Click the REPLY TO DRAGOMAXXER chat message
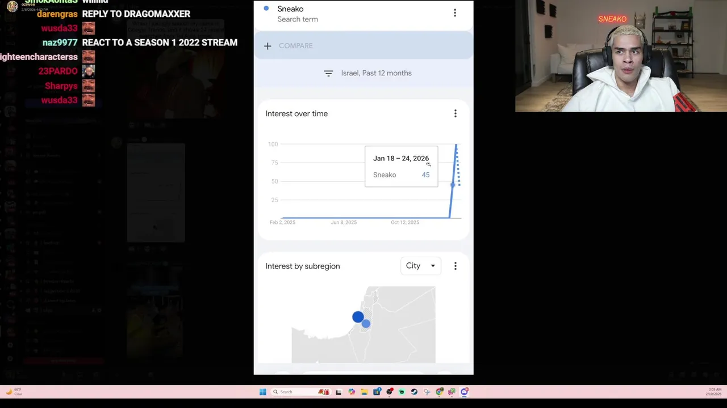 coord(136,14)
